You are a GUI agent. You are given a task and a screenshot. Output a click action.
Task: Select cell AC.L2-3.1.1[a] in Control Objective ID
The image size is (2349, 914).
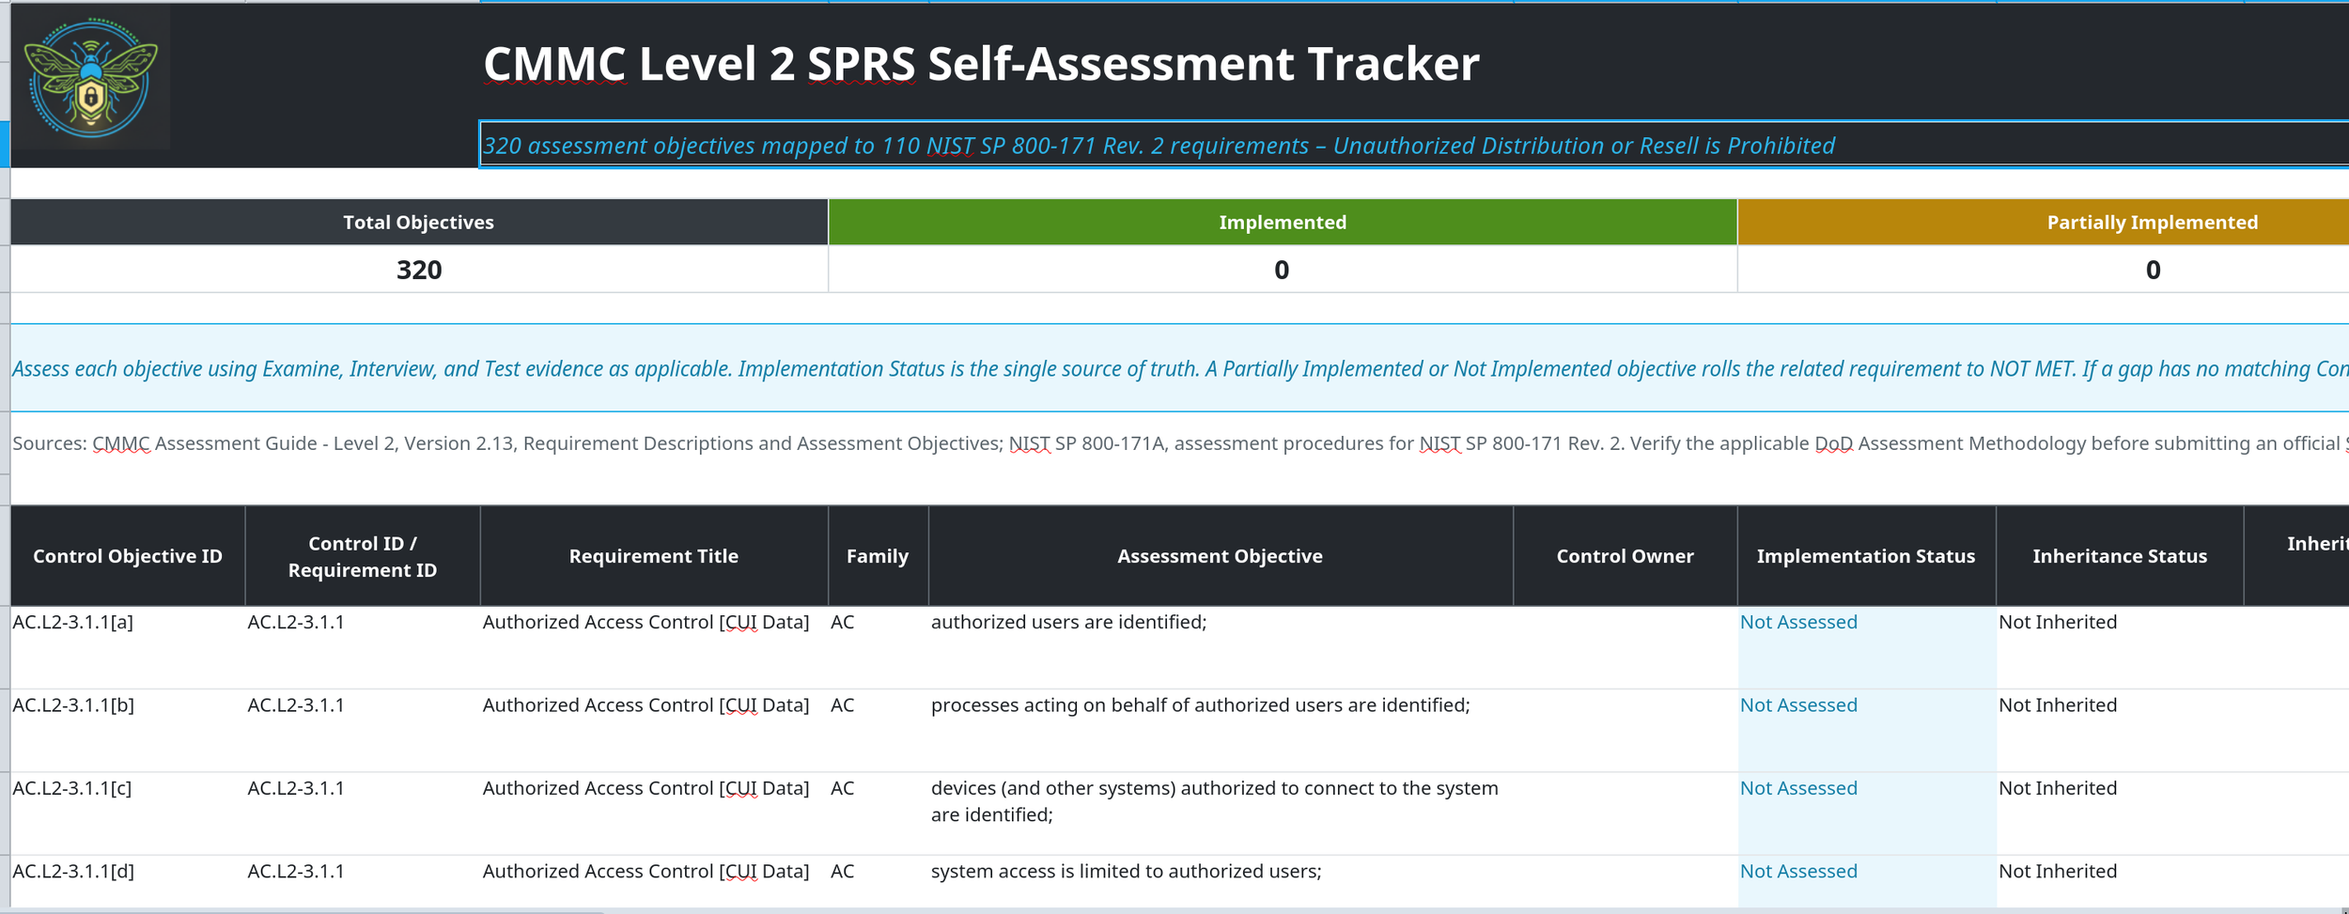coord(128,647)
